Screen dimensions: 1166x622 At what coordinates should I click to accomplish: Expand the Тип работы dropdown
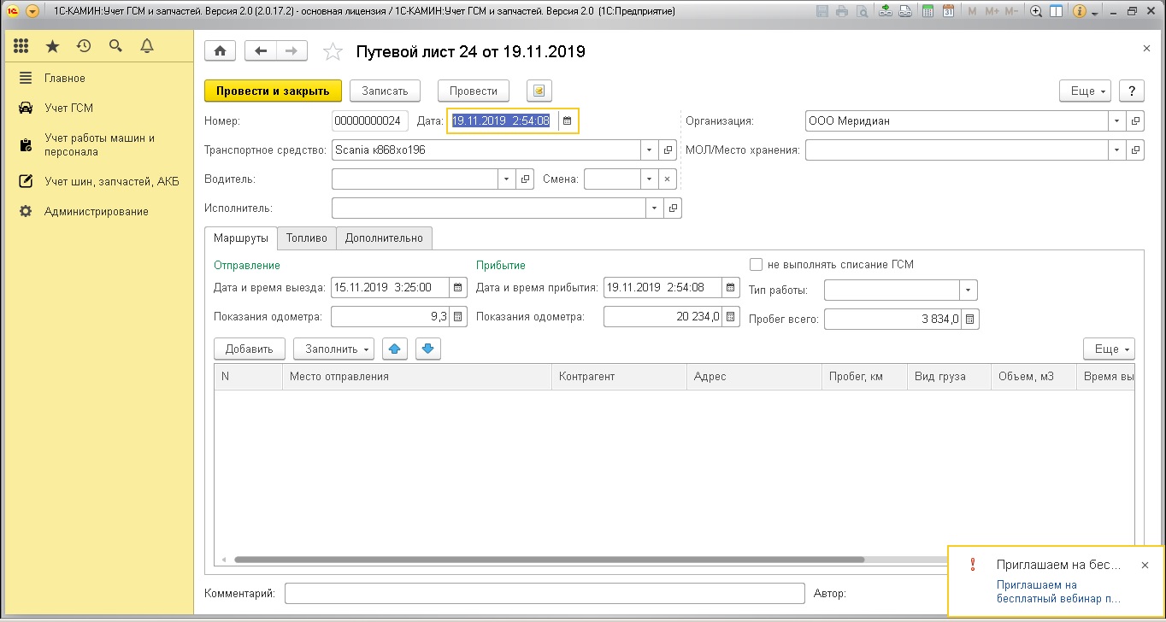click(968, 290)
